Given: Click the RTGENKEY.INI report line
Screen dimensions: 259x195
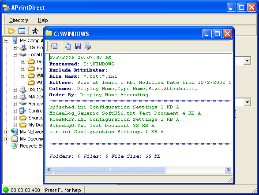Looking at the screenshot, I should (114, 119).
